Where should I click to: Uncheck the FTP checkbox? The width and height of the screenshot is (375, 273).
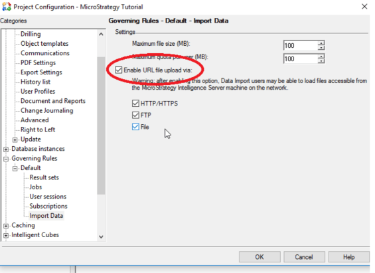[x=135, y=115]
